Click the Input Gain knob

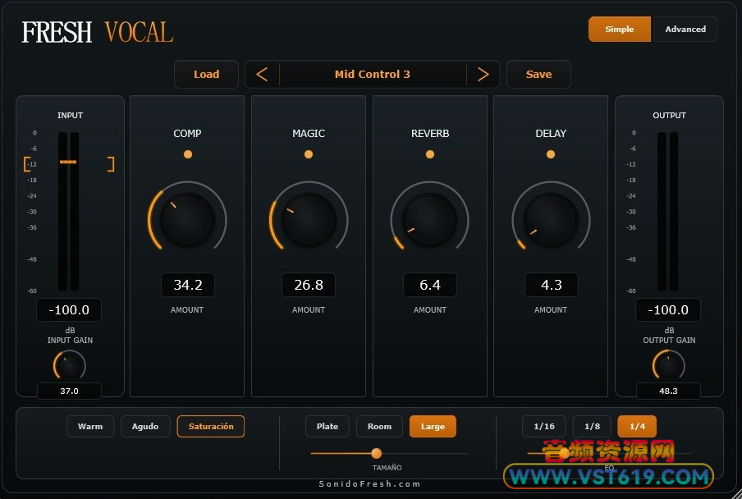(x=70, y=365)
